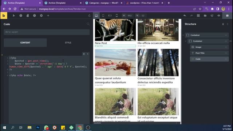Switch to desktop breakpoint view
The width and height of the screenshot is (233, 131).
coord(96,16)
